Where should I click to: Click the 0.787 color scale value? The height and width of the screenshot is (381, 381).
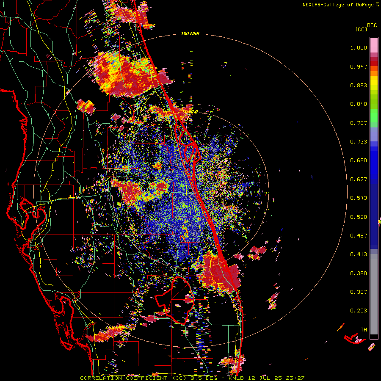359,123
